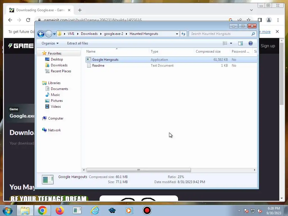Open Recent Places in navigation pane
This screenshot has width=288, height=216.
point(61,71)
